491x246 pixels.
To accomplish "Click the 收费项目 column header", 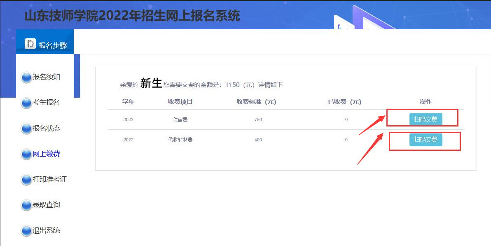I will [180, 102].
